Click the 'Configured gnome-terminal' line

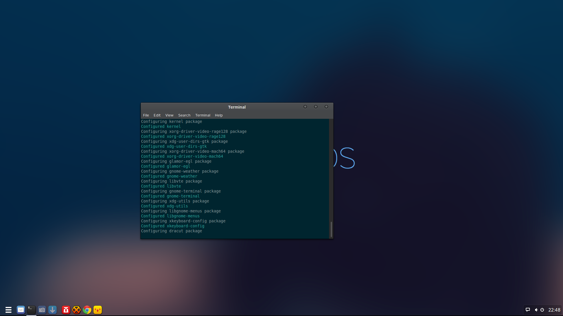pos(170,196)
